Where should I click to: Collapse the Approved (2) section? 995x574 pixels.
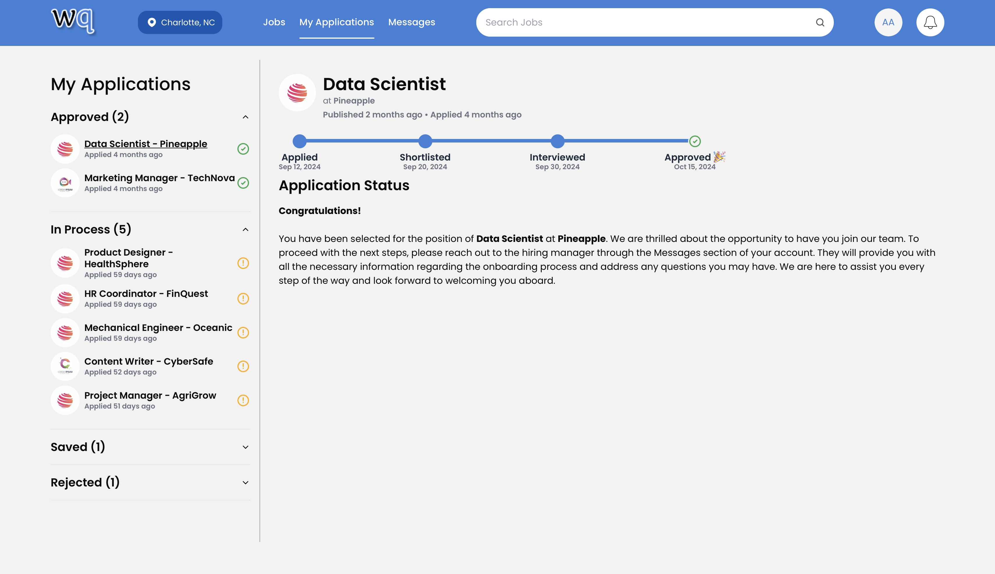(245, 117)
